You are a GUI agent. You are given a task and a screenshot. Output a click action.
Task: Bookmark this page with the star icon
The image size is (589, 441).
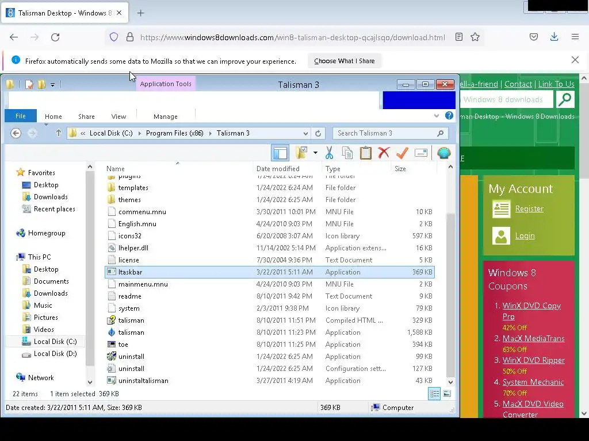coord(475,37)
